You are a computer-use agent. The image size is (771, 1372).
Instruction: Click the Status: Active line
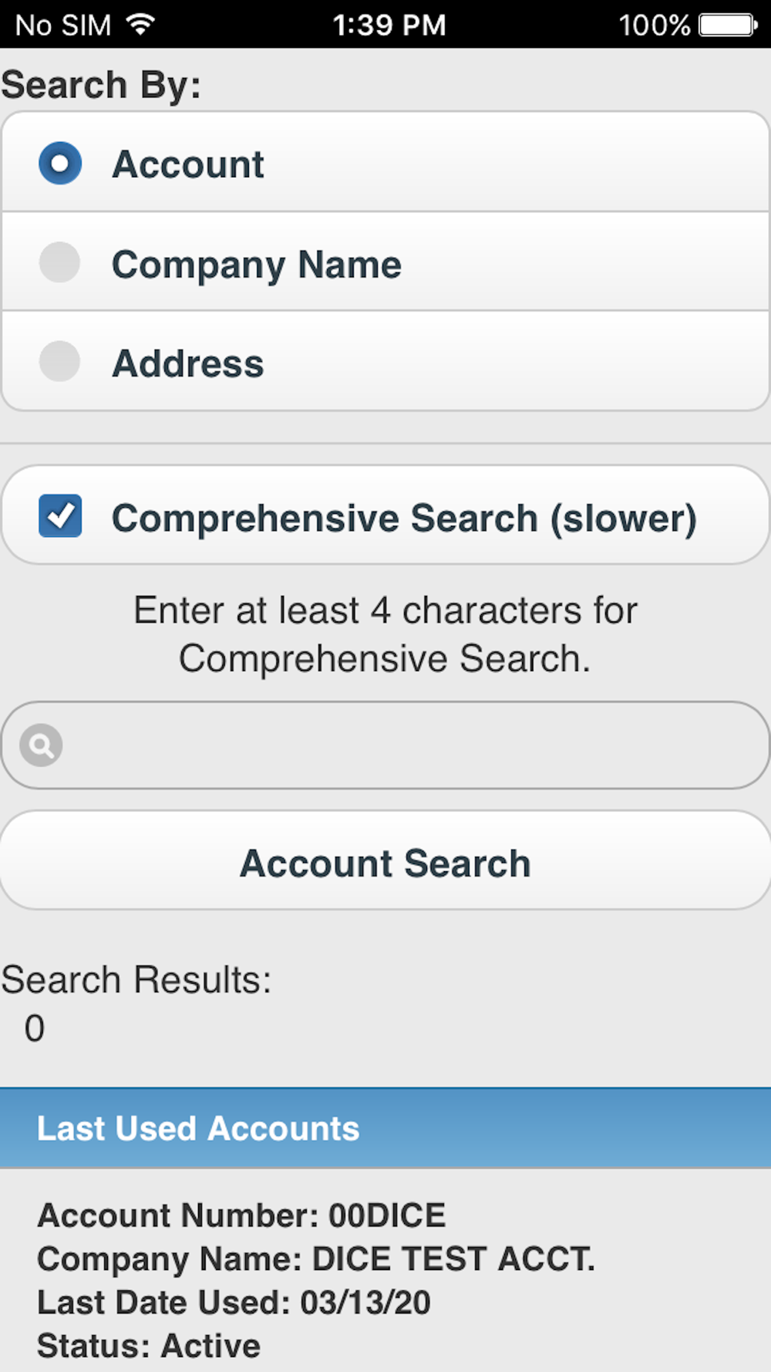click(x=149, y=1346)
